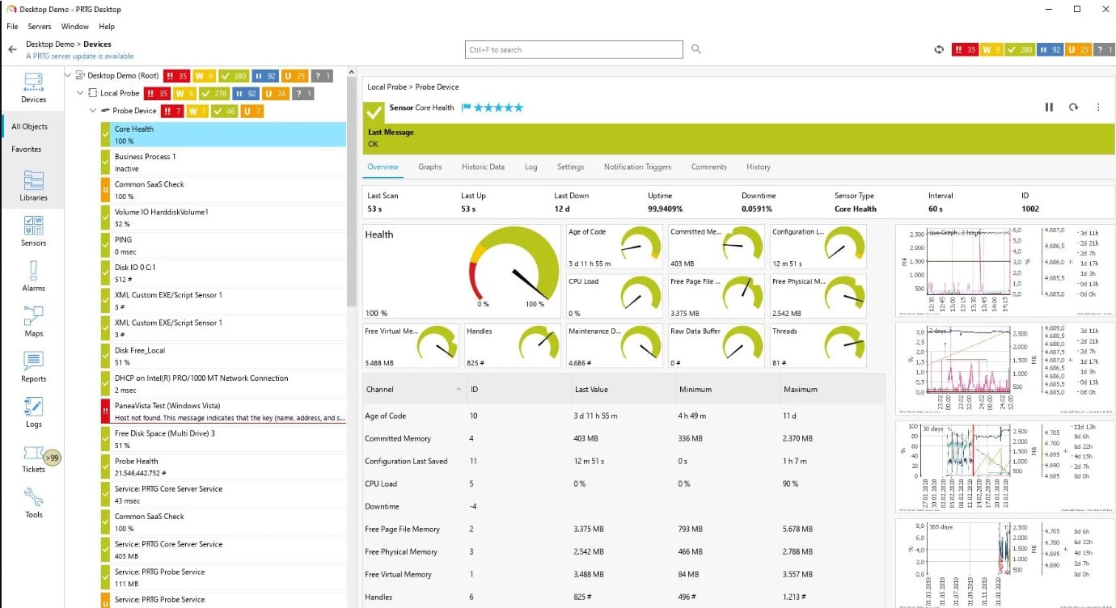Open the Reports sidebar icon
1116x608 pixels.
(33, 366)
